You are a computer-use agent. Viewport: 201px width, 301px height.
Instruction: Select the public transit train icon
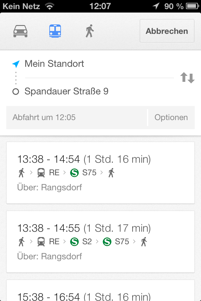pyautogui.click(x=55, y=31)
